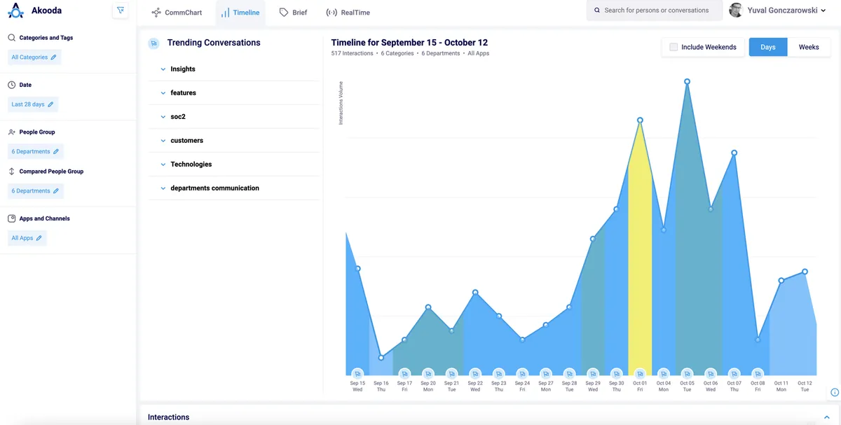Viewport: 841px width, 425px height.
Task: Click the Trending Conversations header icon
Action: (x=153, y=43)
